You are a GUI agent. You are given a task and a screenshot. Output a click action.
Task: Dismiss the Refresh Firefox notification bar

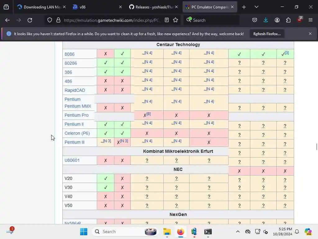(x=310, y=34)
